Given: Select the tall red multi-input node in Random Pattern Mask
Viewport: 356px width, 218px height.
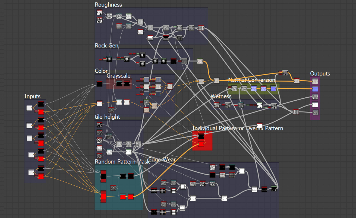Looking at the screenshot, I should (x=103, y=197).
